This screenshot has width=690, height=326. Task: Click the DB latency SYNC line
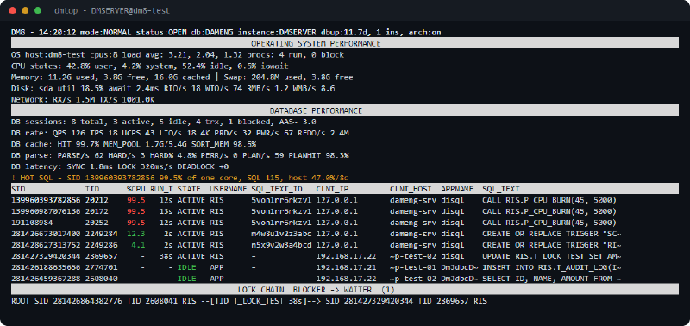pyautogui.click(x=120, y=166)
